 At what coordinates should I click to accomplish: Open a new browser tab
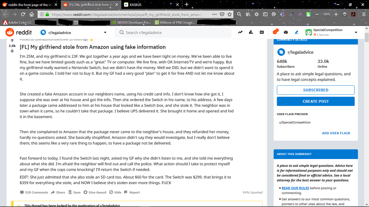[187, 5]
